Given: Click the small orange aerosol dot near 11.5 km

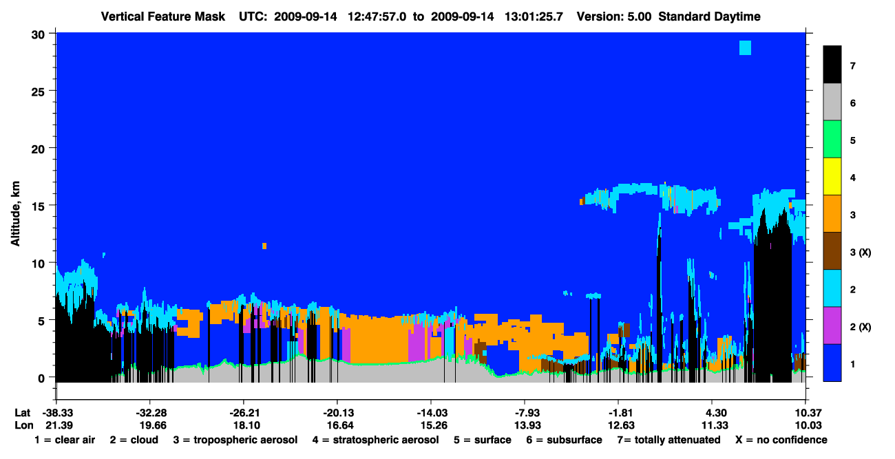Looking at the screenshot, I should click(264, 246).
